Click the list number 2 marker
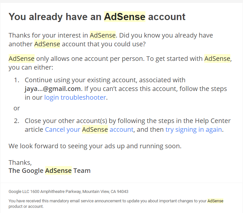 pyautogui.click(x=16, y=121)
